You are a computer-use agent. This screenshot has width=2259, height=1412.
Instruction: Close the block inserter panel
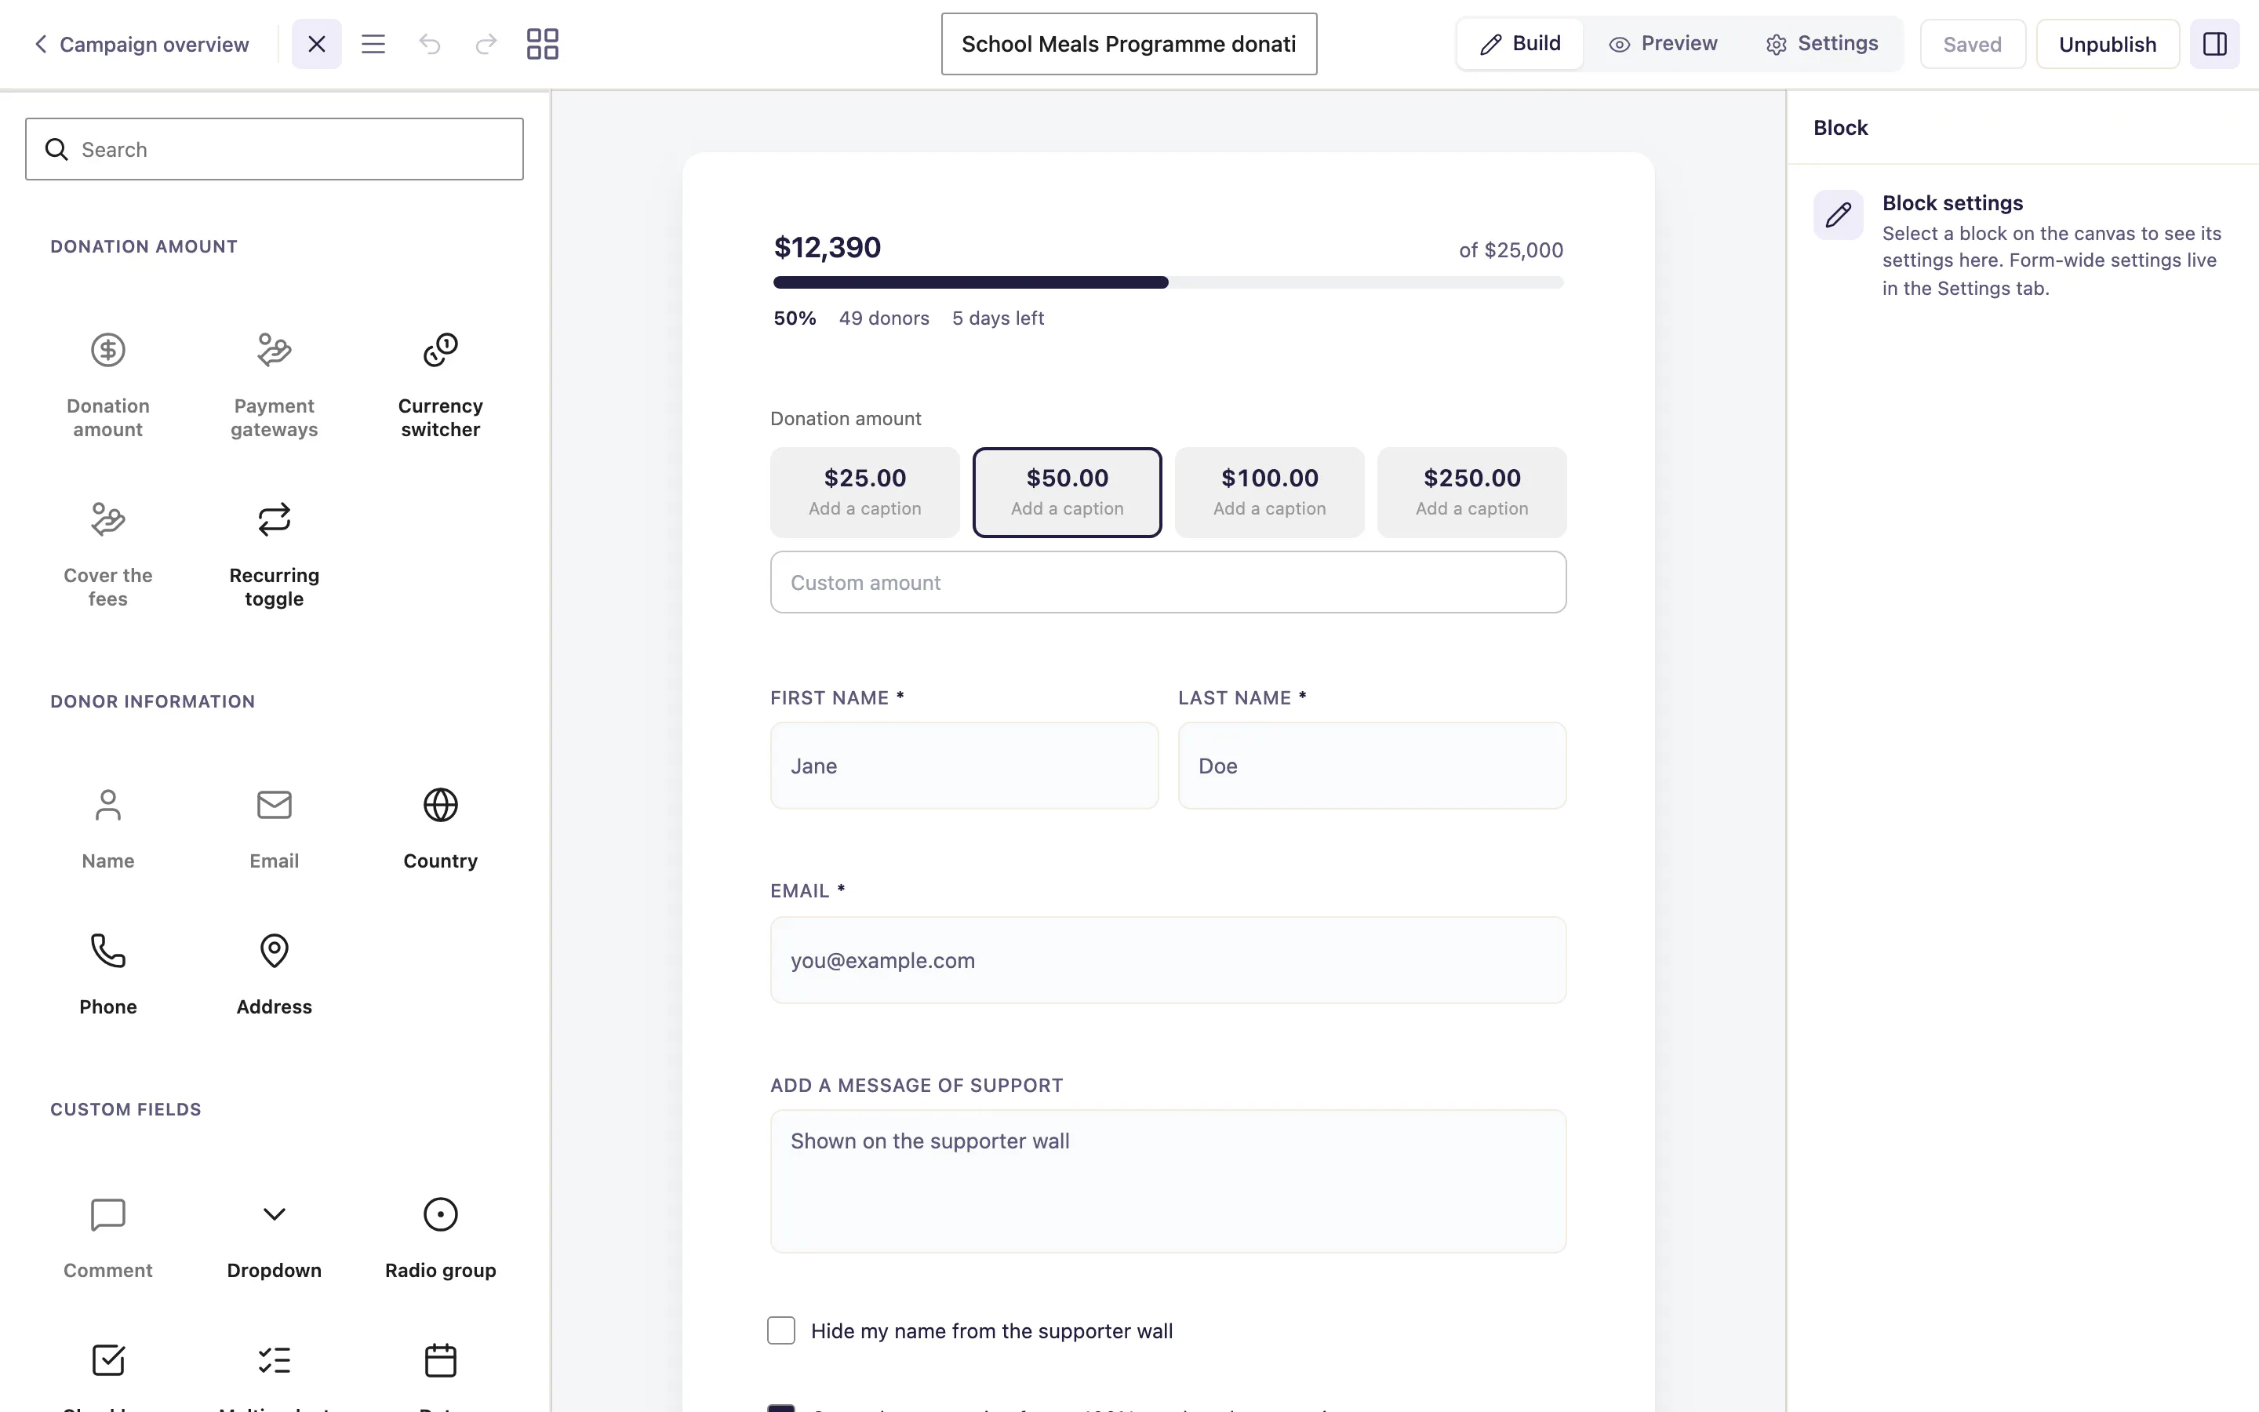(316, 44)
